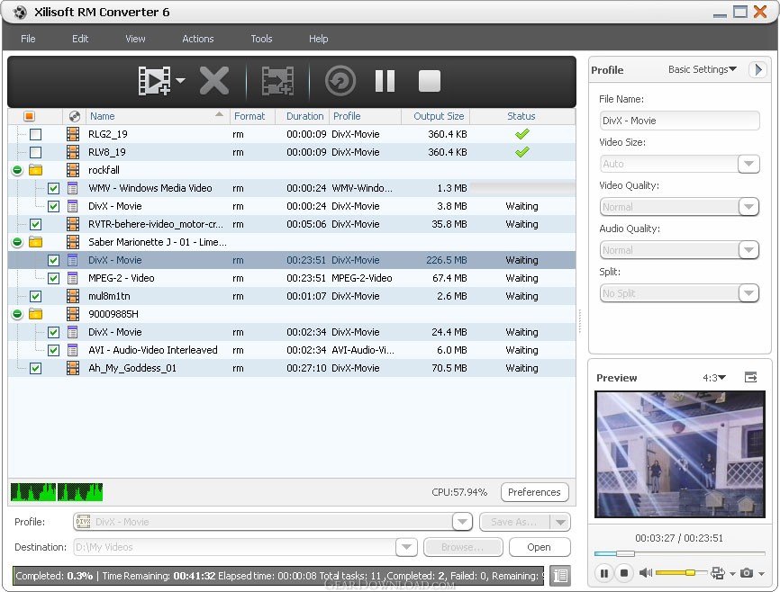Check the RLG2_19 file checkbox
The height and width of the screenshot is (592, 780).
(x=36, y=134)
